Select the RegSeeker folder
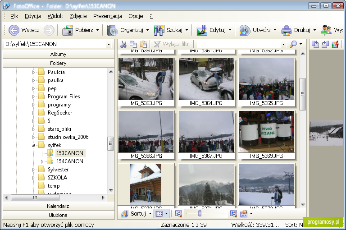 pyautogui.click(x=60, y=113)
